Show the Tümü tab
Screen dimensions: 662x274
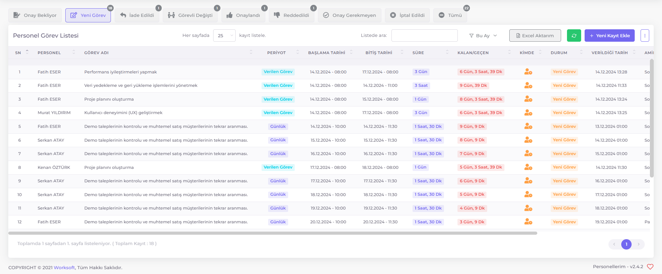(x=450, y=15)
